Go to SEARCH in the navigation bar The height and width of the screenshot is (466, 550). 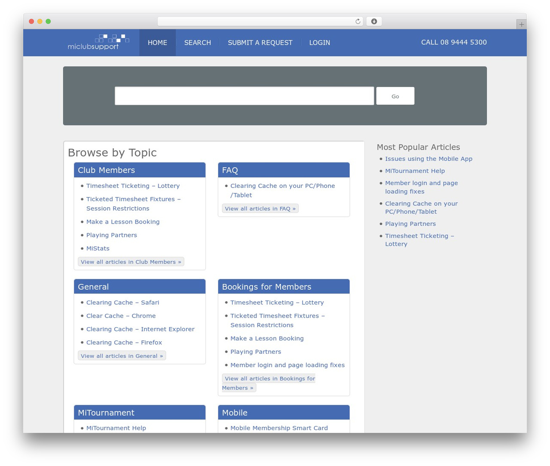tap(198, 43)
